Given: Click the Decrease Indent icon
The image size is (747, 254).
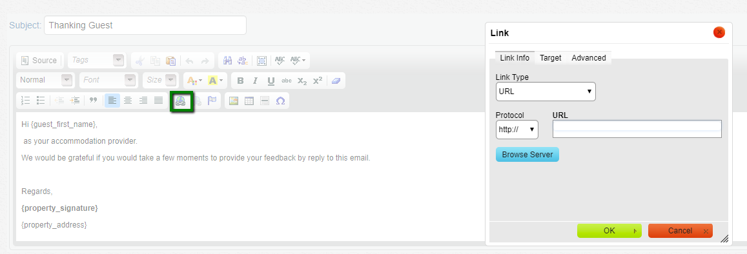Looking at the screenshot, I should pos(59,101).
